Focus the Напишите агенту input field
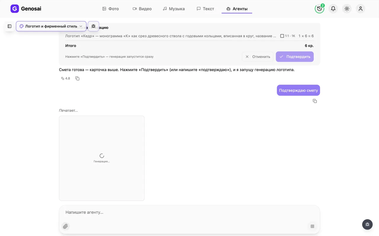379x236 pixels. click(x=189, y=212)
